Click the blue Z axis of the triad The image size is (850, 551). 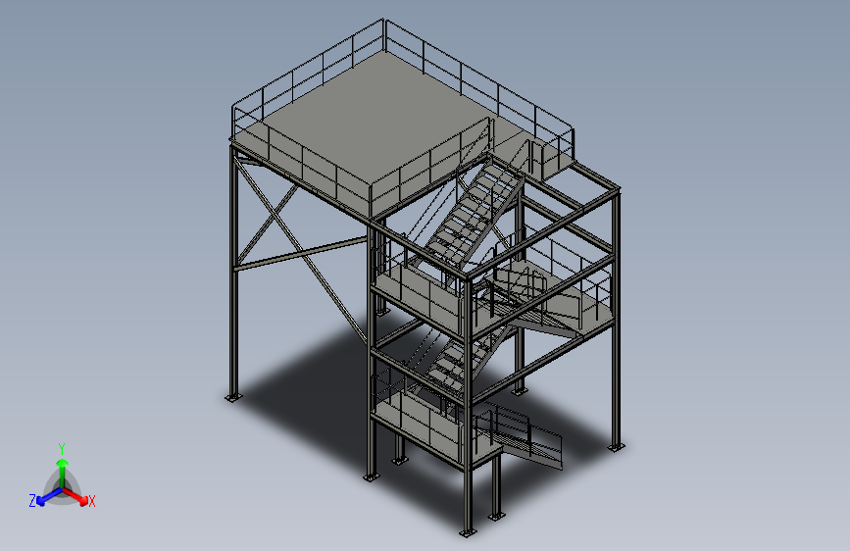click(x=49, y=496)
